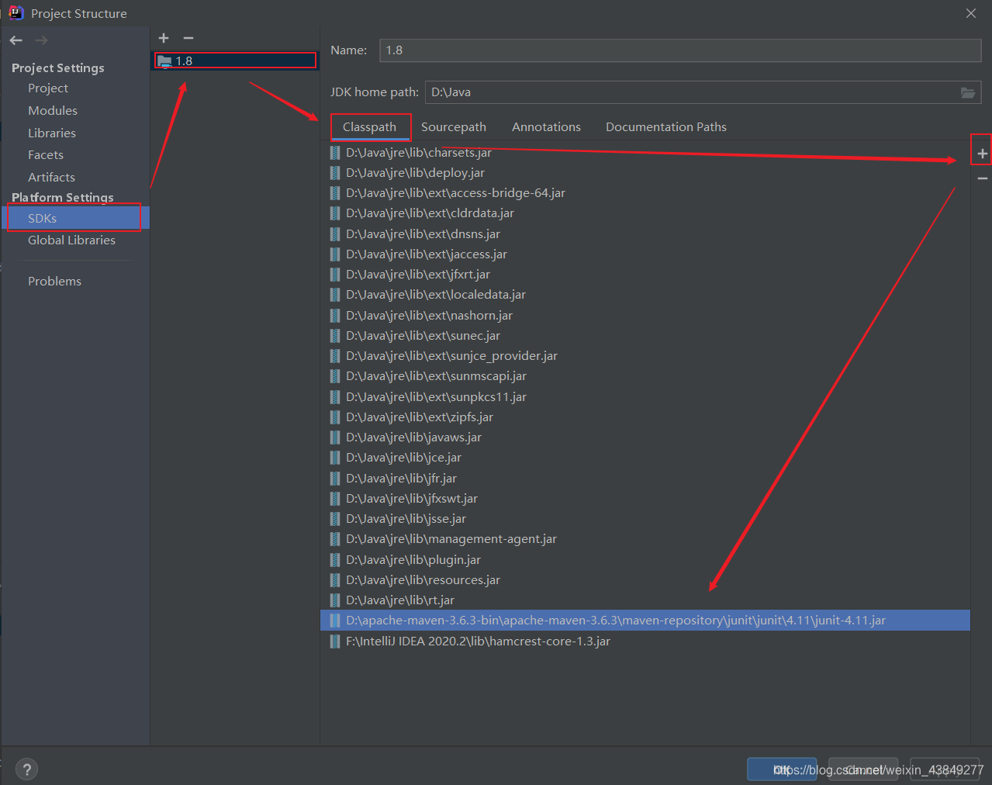This screenshot has height=785, width=992.
Task: Select sunjce_provider.jar classpath entry
Action: 645,356
